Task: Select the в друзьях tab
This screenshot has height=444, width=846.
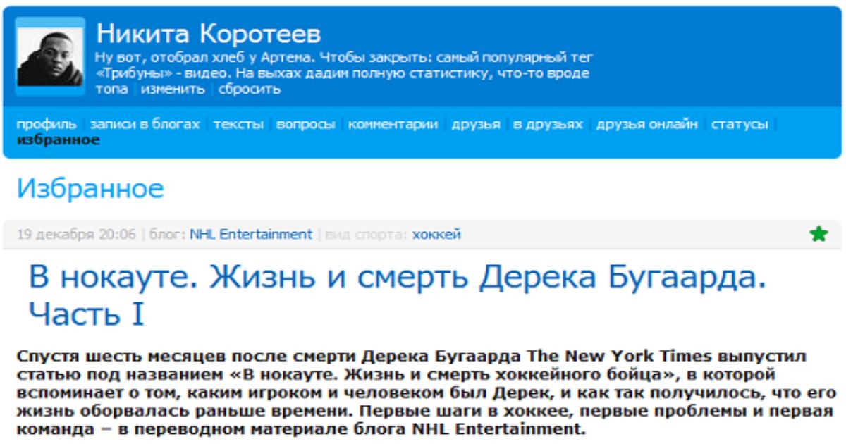Action: (548, 125)
